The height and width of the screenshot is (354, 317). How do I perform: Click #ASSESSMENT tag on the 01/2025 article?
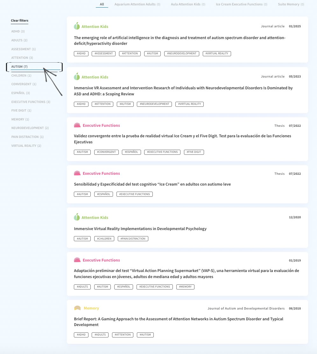coord(103,53)
